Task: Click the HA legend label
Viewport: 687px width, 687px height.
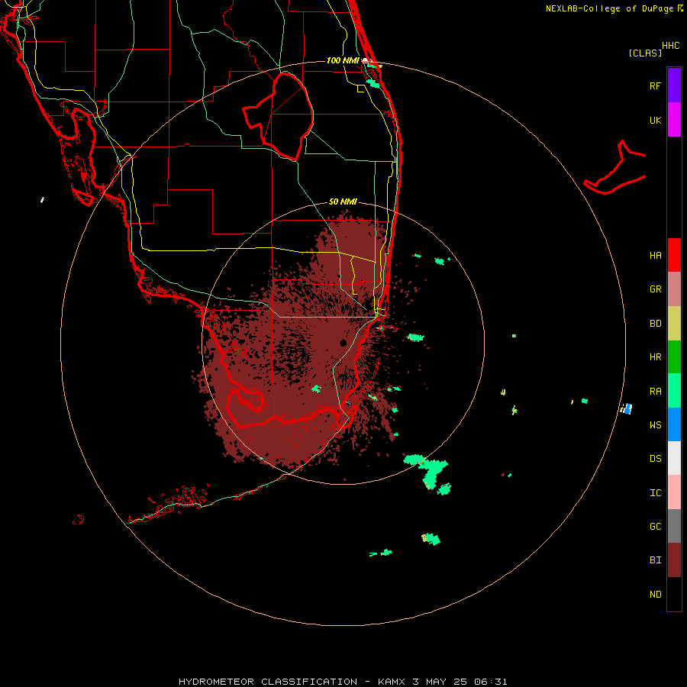Action: coord(655,256)
